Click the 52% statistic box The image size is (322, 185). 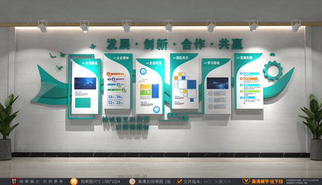(x=111, y=103)
